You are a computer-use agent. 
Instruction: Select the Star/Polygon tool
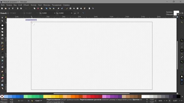coord(2,32)
